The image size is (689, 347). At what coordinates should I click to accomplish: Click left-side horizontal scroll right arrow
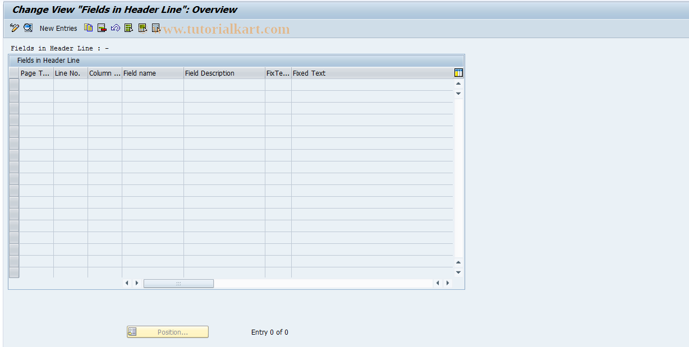click(x=136, y=283)
